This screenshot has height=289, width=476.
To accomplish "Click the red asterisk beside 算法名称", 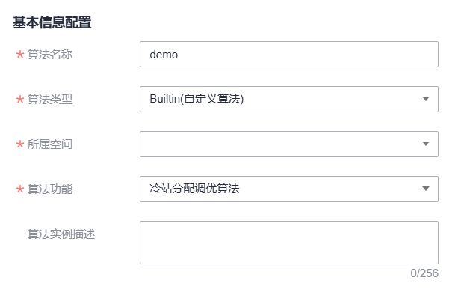I will click(20, 55).
